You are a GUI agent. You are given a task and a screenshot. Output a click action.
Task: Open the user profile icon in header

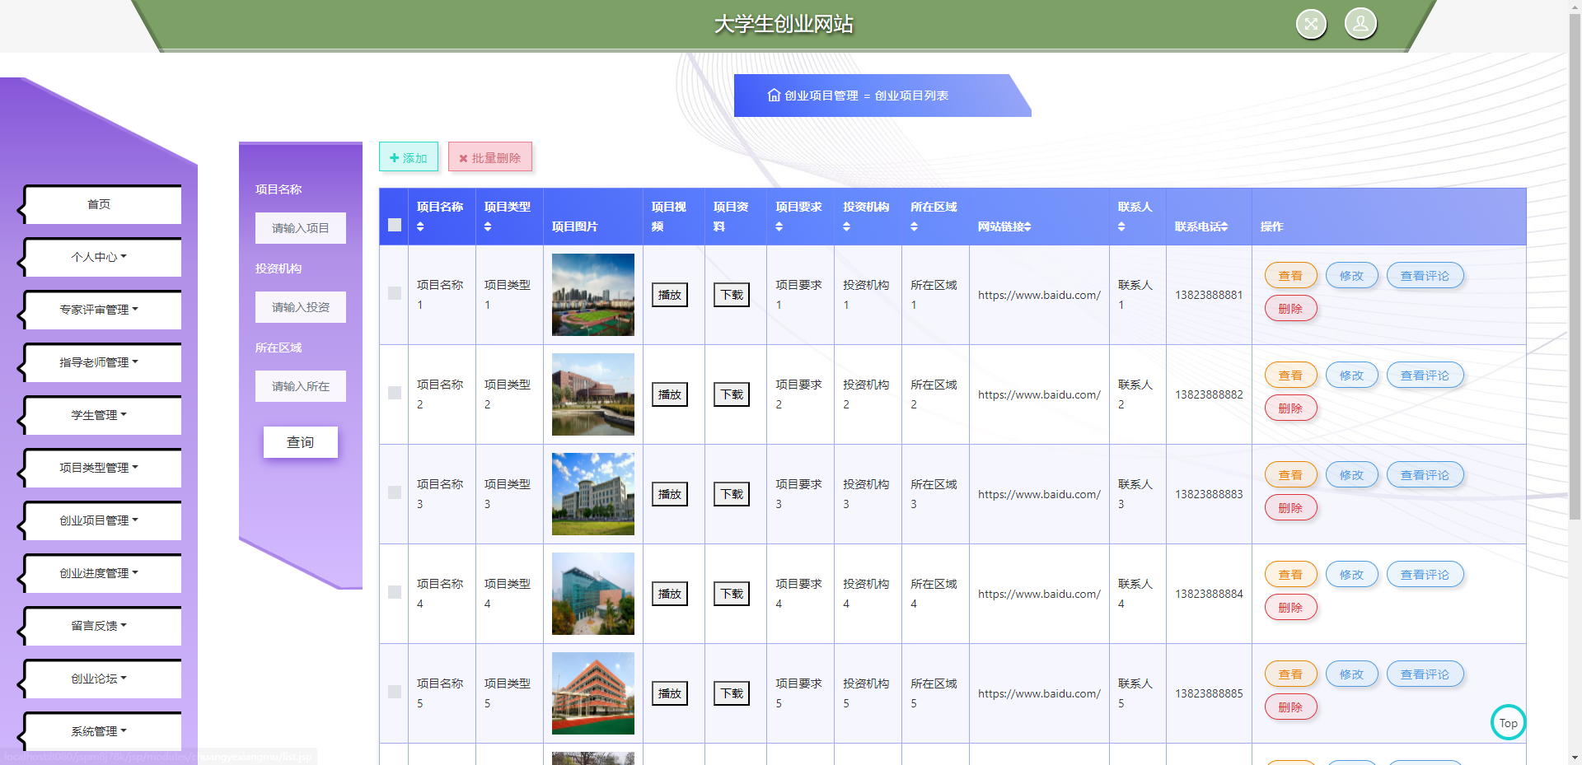click(1360, 24)
